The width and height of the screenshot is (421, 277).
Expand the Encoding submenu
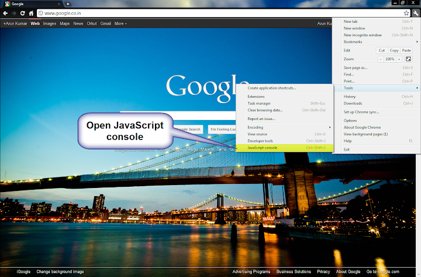[x=285, y=127]
